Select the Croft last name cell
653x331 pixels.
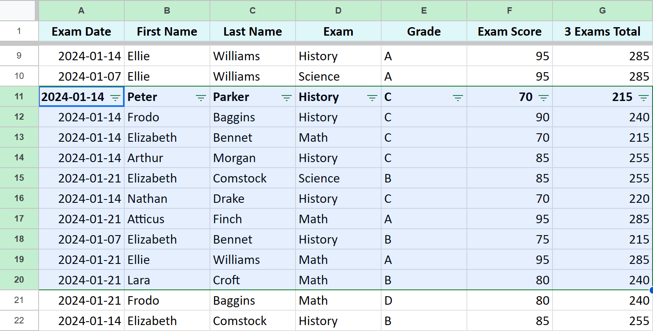click(253, 280)
